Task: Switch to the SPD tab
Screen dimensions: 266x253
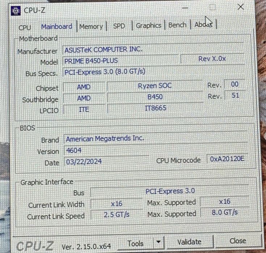Action: (119, 26)
